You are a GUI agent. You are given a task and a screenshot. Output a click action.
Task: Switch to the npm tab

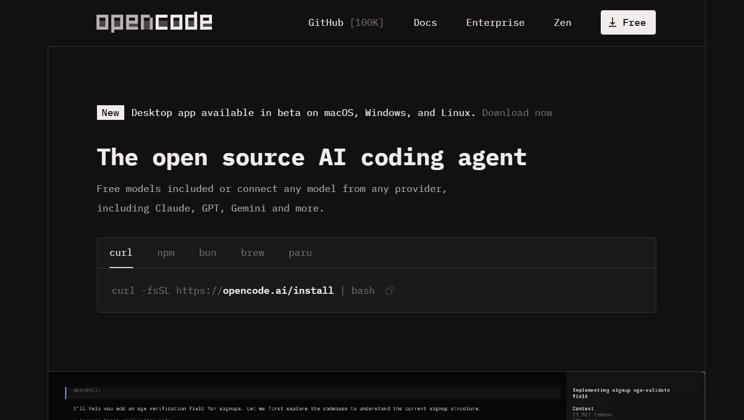[166, 252]
